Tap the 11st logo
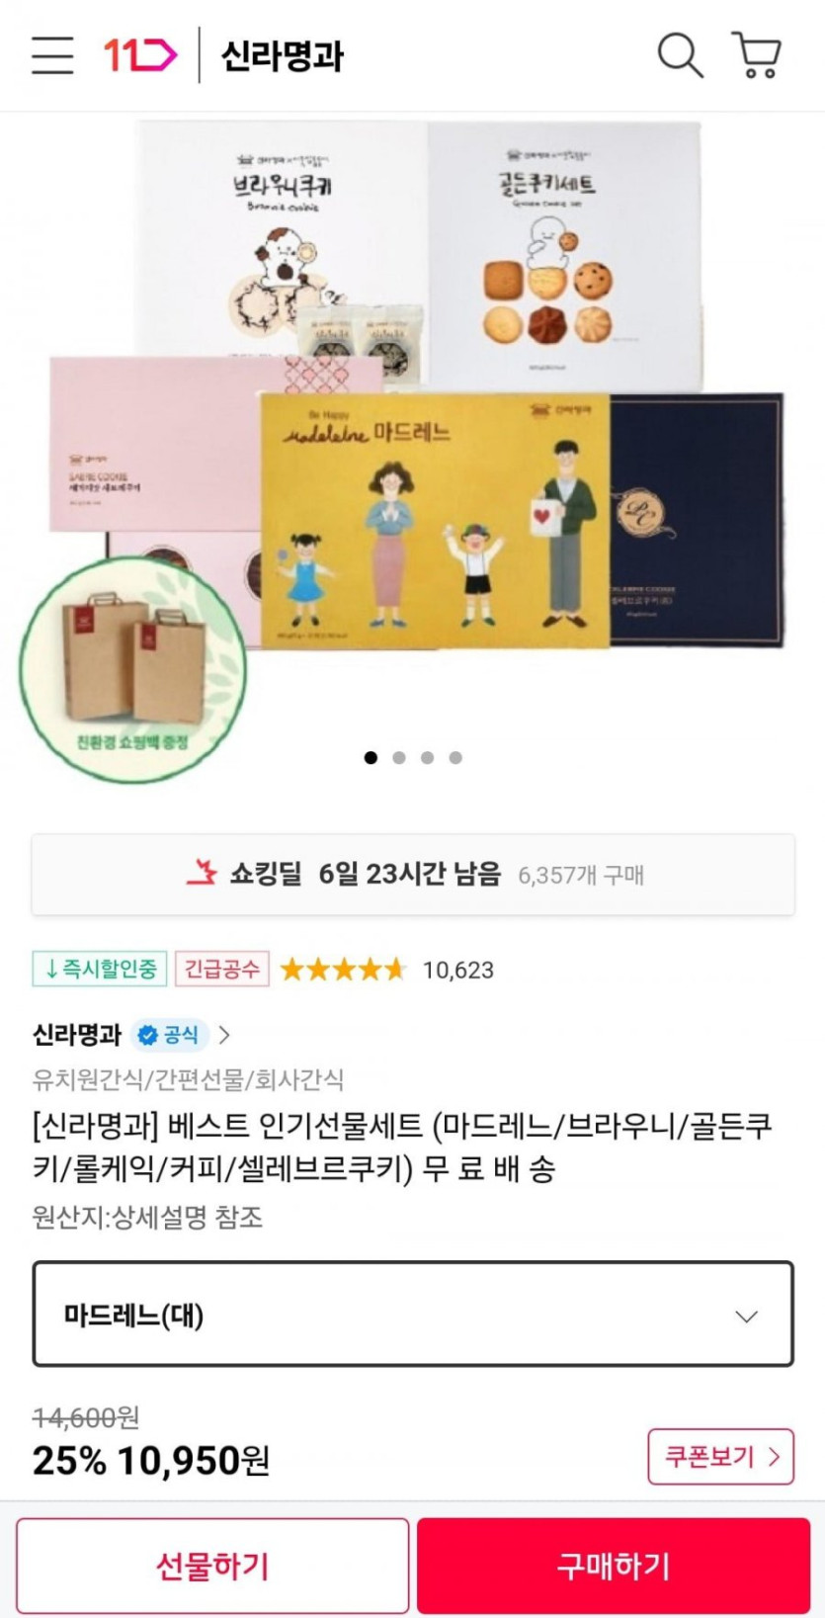Screen dimensions: 825x1618 (x=140, y=54)
